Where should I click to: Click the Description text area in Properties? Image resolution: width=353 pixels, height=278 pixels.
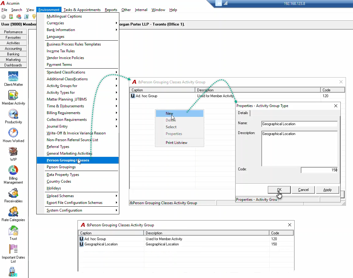pos(299,149)
